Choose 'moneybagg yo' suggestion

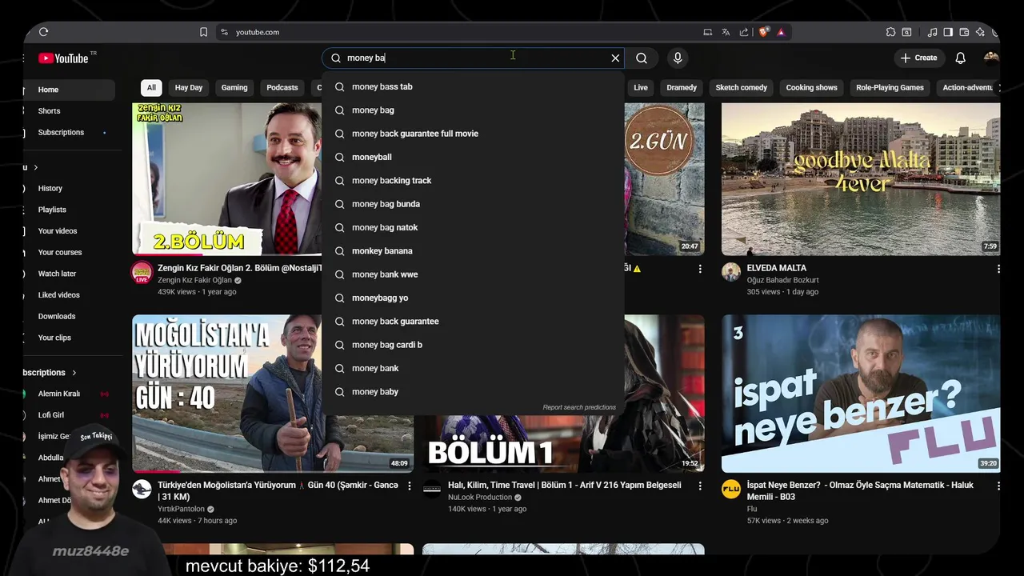[x=473, y=298]
